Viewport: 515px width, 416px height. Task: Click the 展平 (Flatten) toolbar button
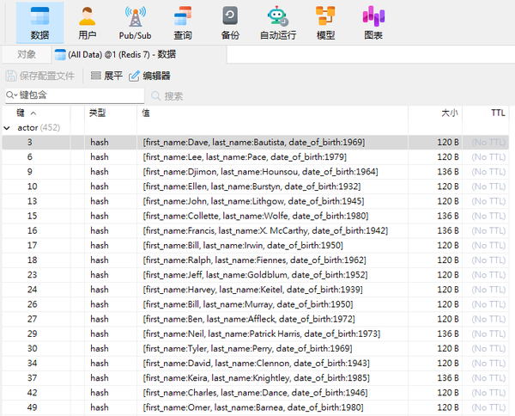(x=106, y=76)
